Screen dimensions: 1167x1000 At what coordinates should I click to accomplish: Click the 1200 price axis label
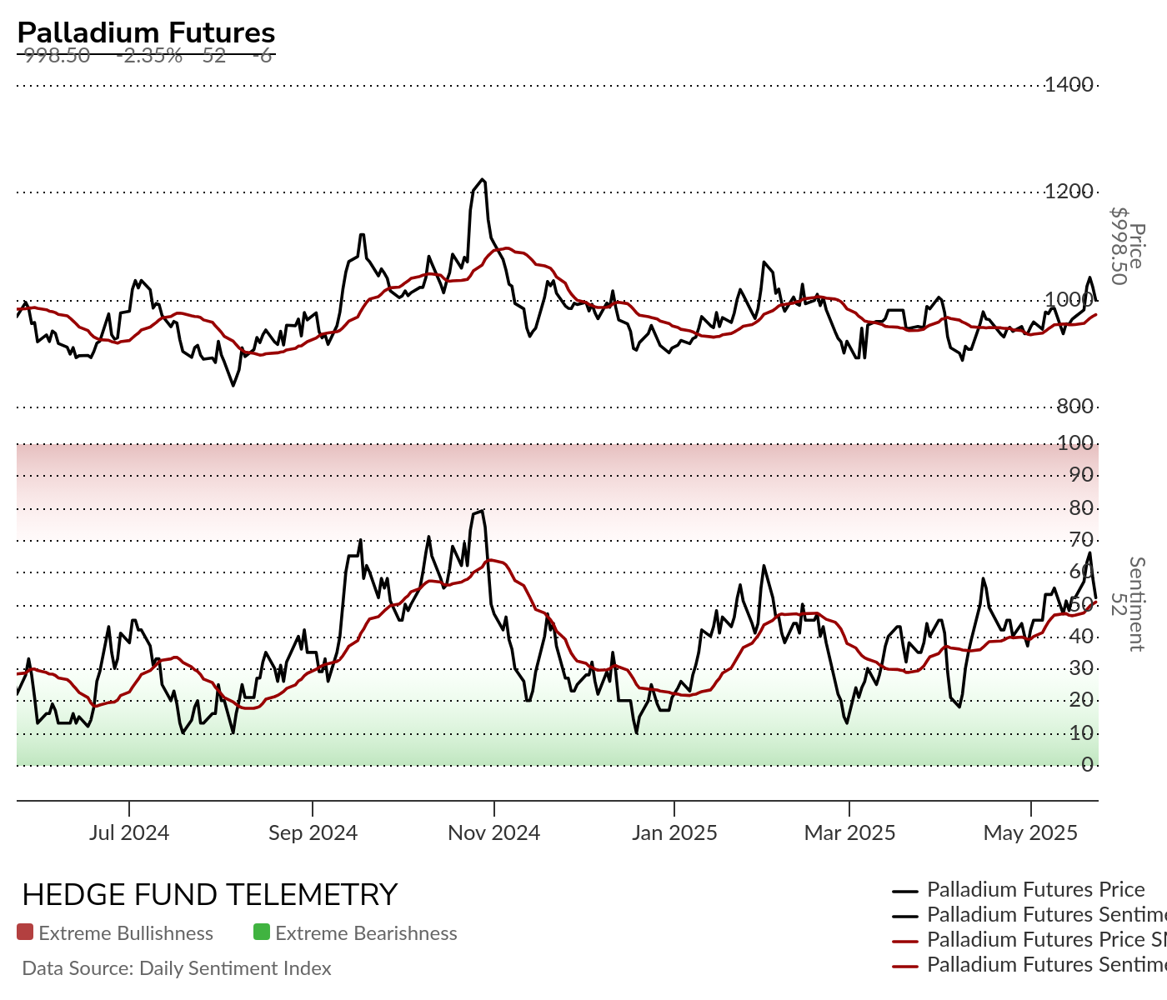pyautogui.click(x=1069, y=192)
